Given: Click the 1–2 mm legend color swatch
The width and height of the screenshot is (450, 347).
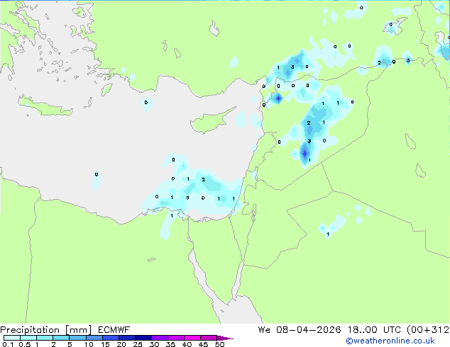Looking at the screenshot, I should pos(45,338).
